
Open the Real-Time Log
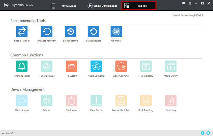tap(146, 101)
